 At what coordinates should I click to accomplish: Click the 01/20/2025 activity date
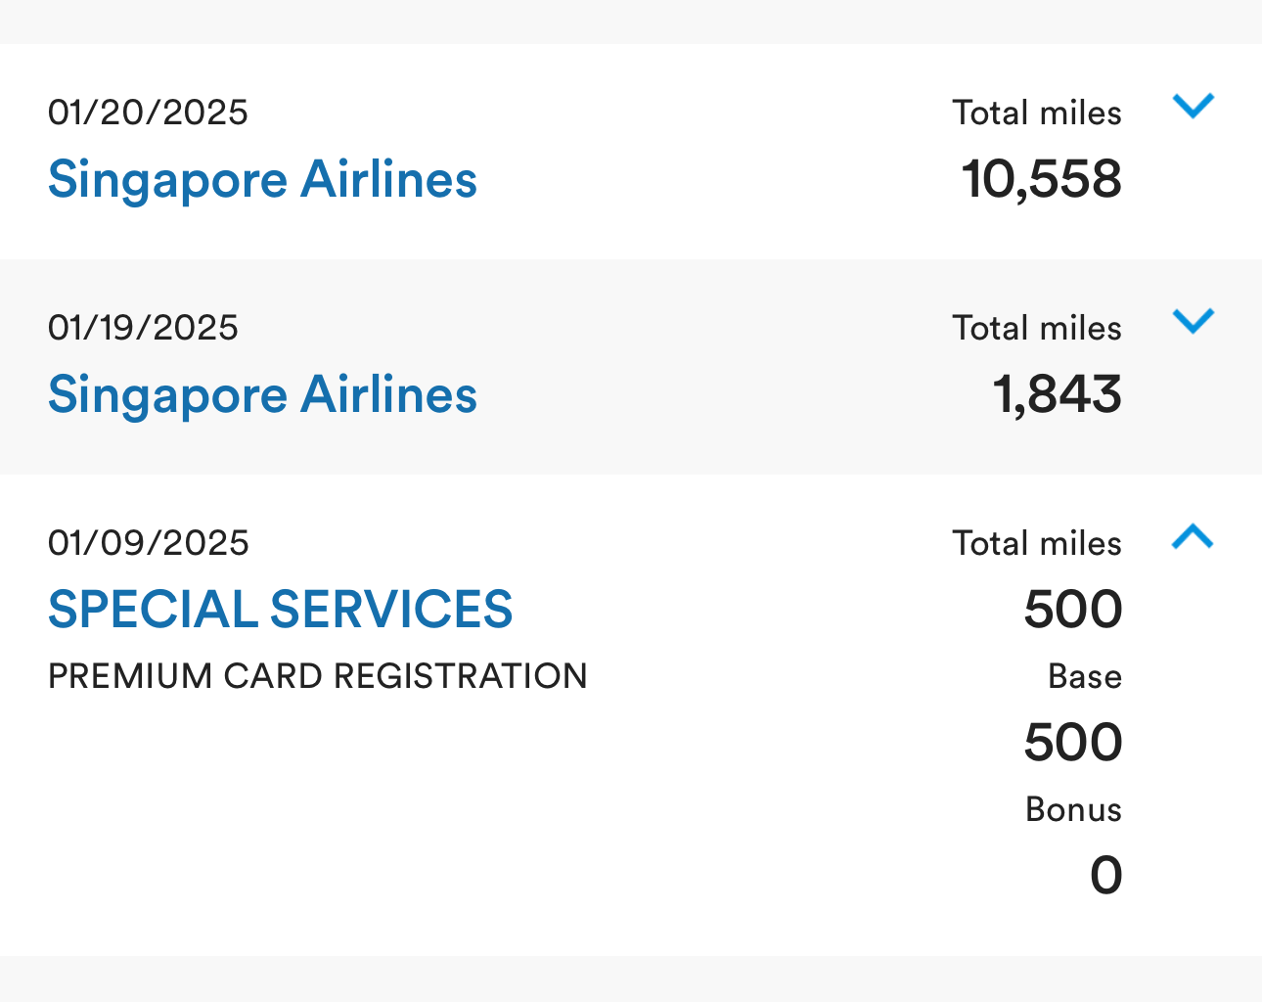pyautogui.click(x=148, y=113)
